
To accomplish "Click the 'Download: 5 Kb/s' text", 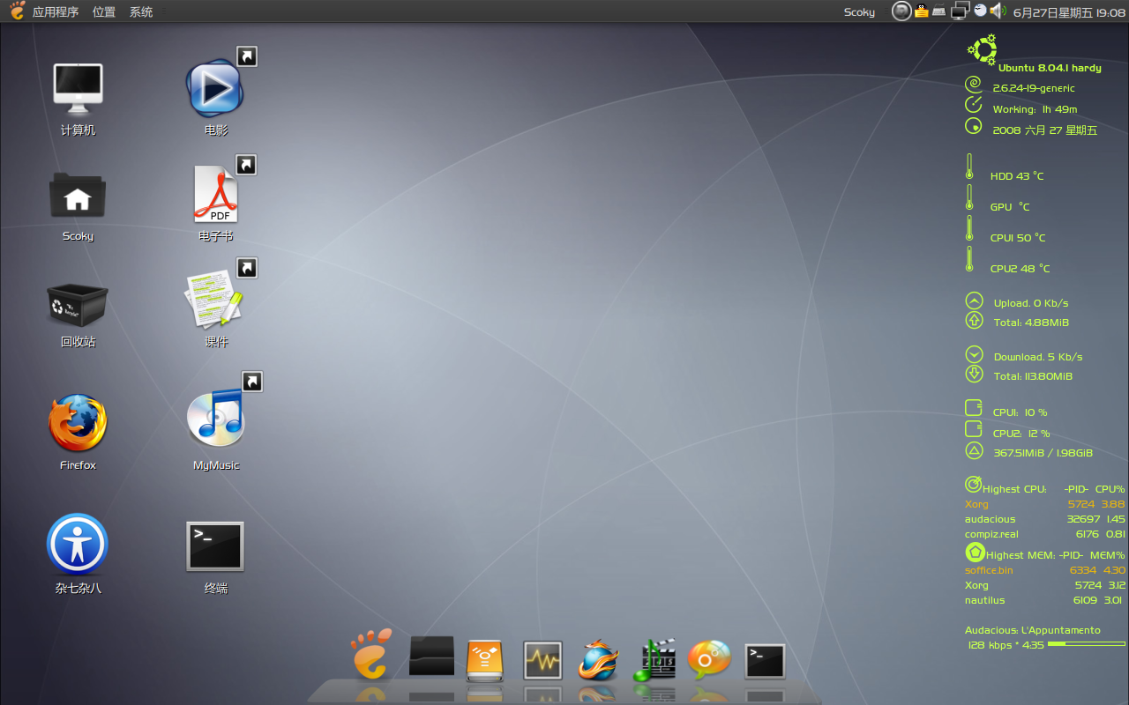I will (1038, 357).
